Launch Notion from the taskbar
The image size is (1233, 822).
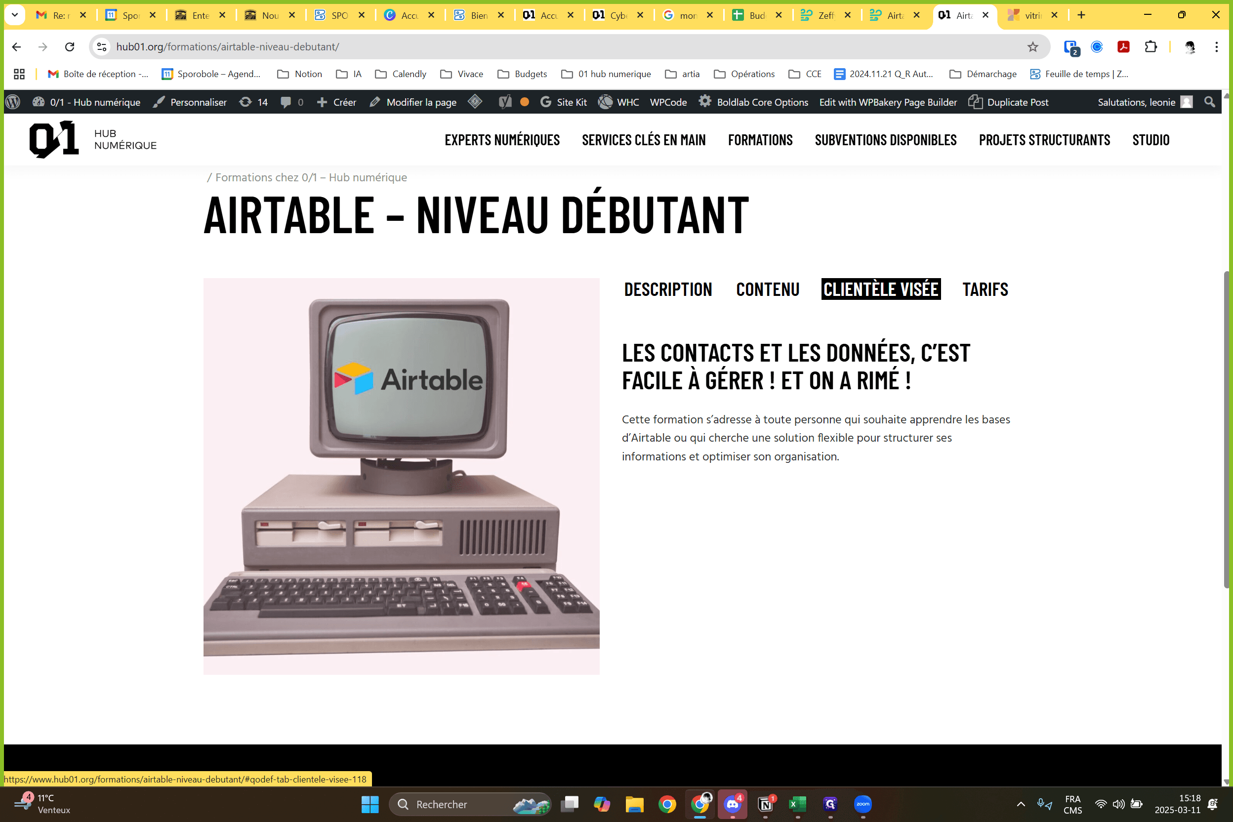[x=765, y=804]
